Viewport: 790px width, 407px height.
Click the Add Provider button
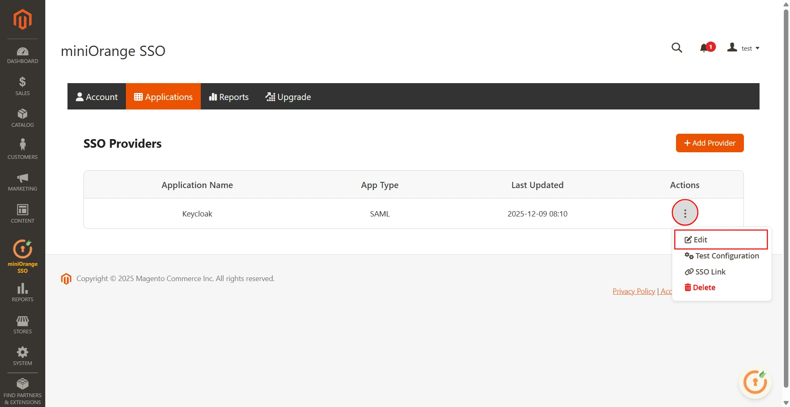[709, 143]
